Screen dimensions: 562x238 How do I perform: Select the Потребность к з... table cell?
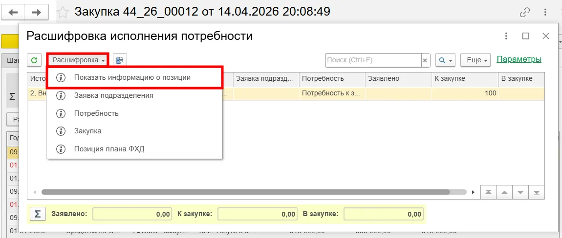332,93
